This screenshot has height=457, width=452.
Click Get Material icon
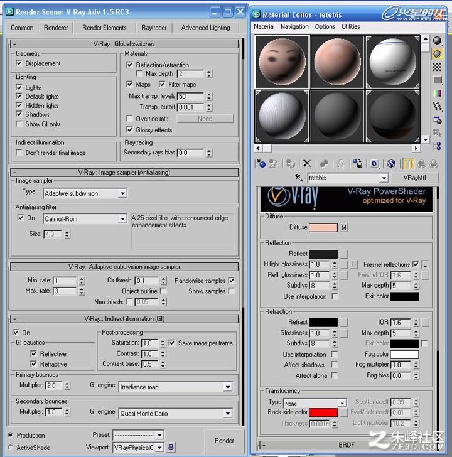261,163
